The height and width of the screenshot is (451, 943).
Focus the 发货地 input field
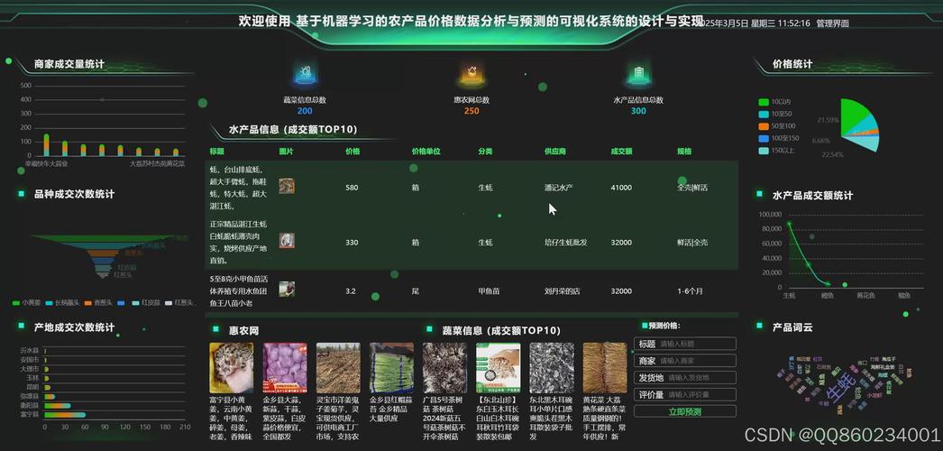[685, 378]
